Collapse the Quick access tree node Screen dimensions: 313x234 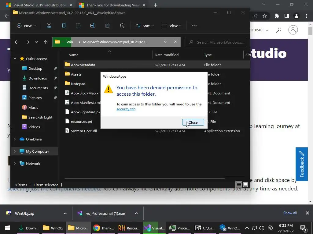[15, 58]
